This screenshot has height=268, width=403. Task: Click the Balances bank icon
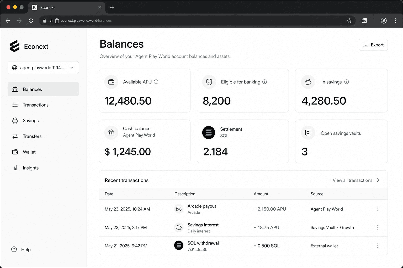(15, 89)
